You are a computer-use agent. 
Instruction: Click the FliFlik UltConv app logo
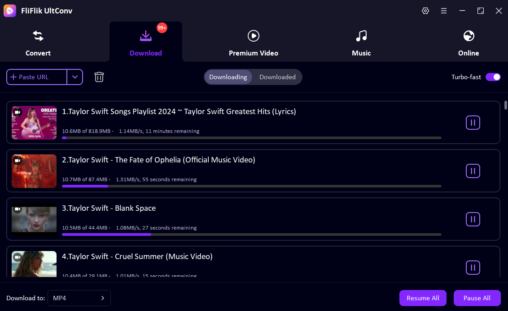[10, 11]
